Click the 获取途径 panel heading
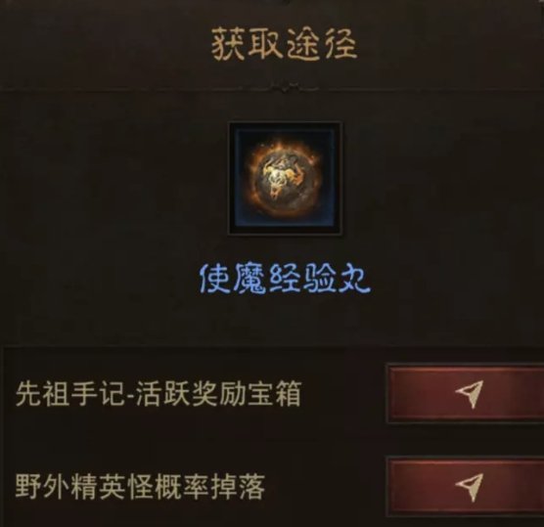Viewport: 544px width, 527px height. click(285, 45)
